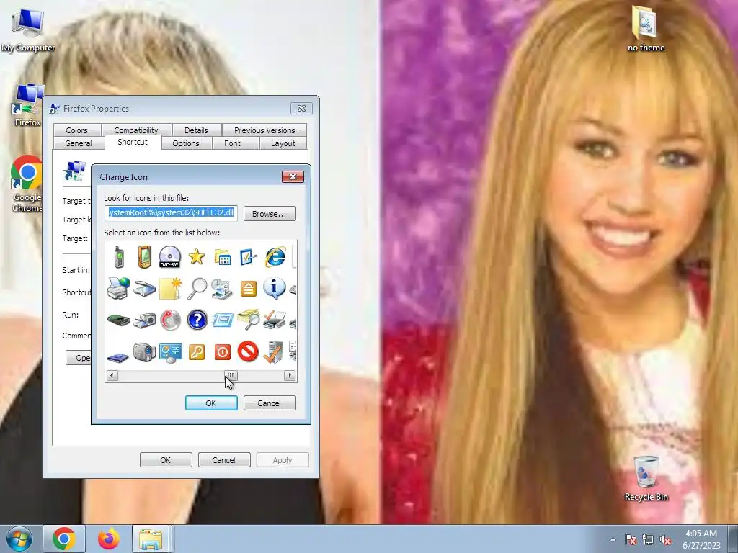738x553 pixels.
Task: Click OK in Firefox Properties window
Action: pyautogui.click(x=166, y=460)
